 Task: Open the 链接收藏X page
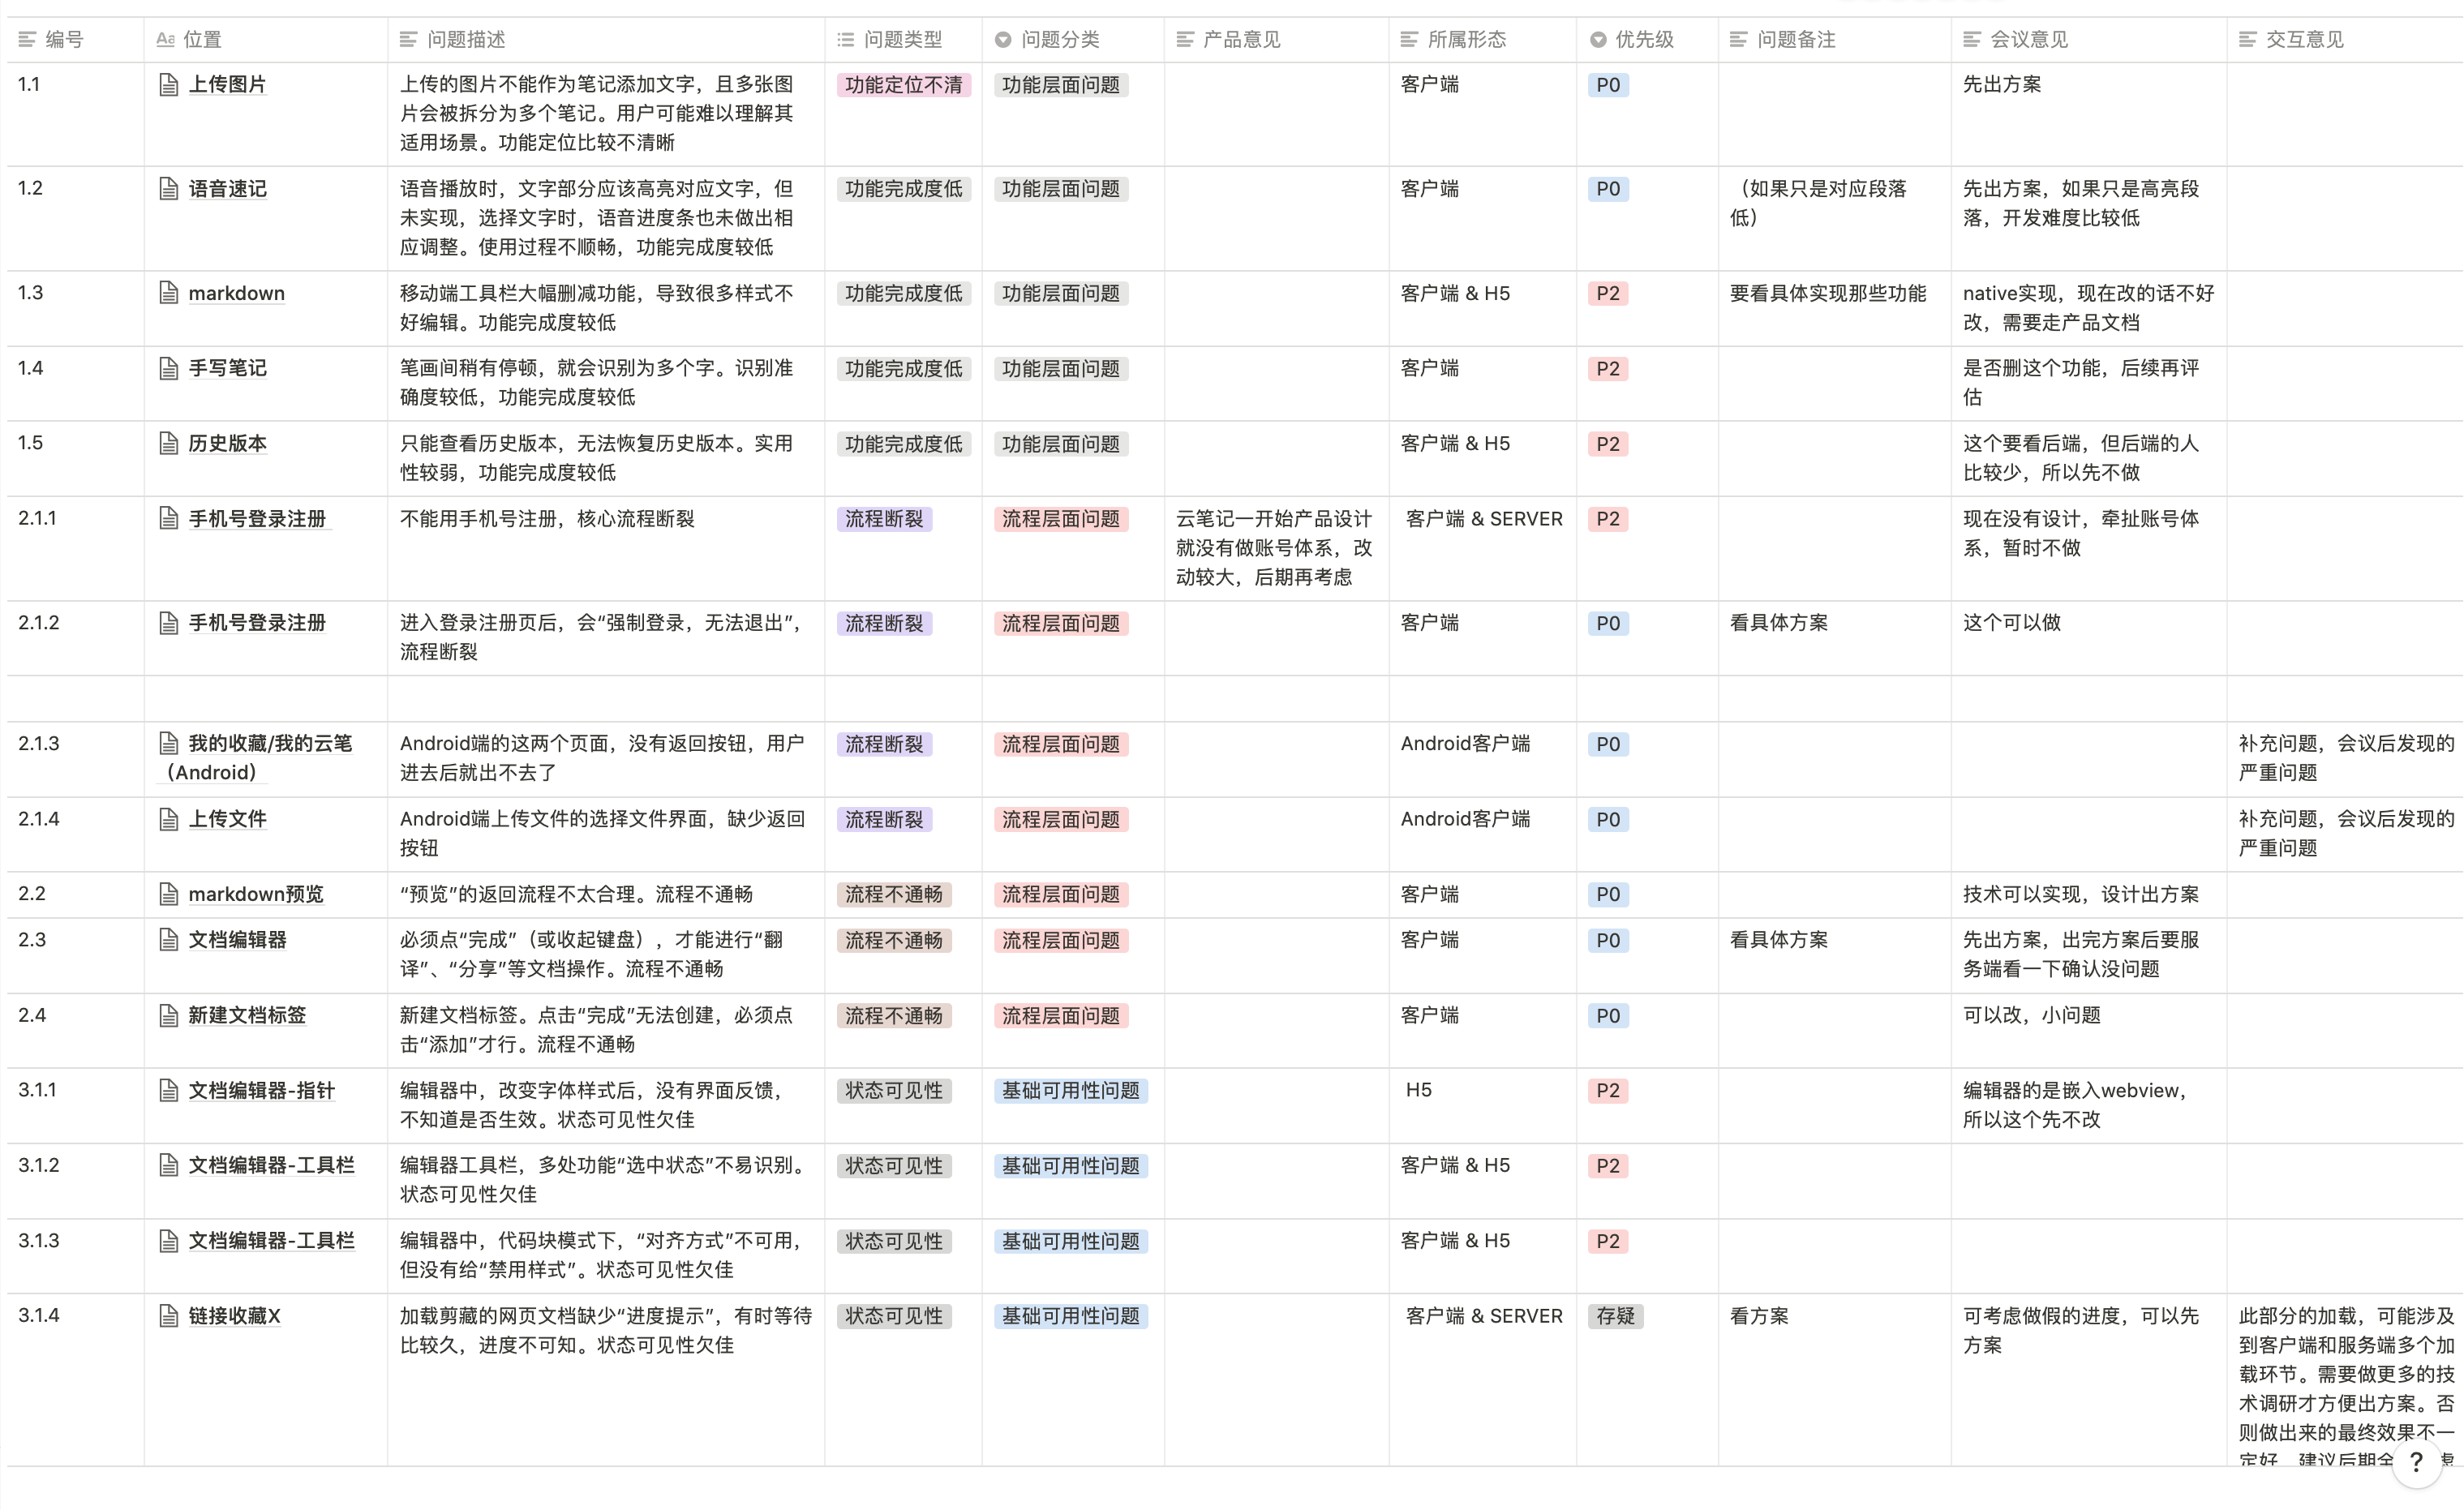[x=234, y=1316]
